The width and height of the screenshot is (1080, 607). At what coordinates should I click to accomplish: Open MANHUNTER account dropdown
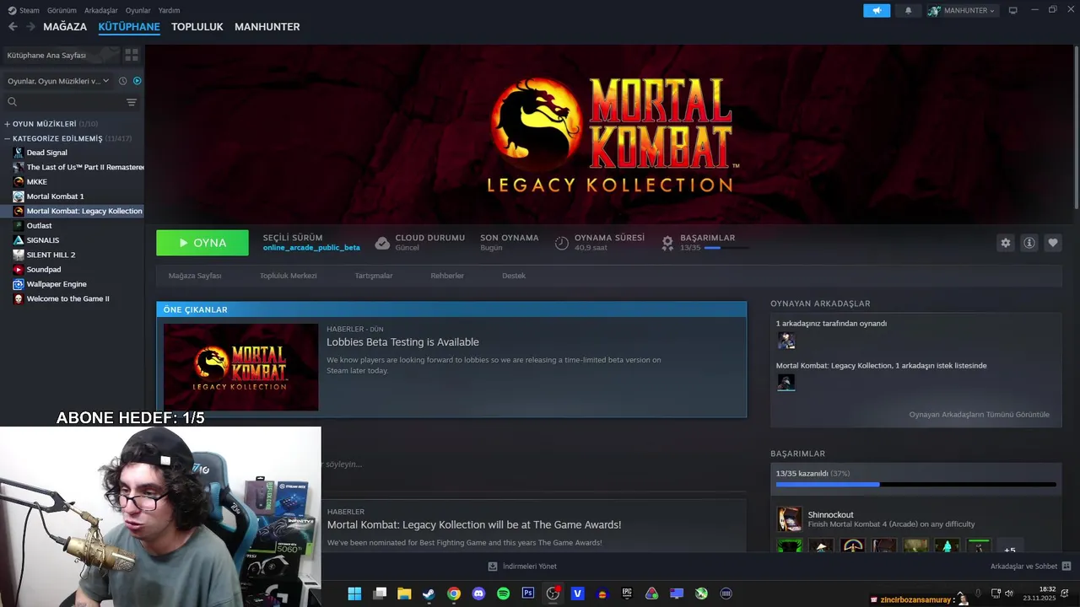(x=962, y=10)
